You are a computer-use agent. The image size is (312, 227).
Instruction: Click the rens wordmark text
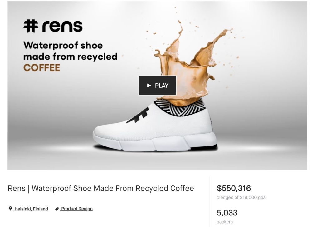pos(62,26)
